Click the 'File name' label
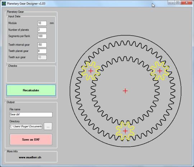This screenshot has height=167, width=194. [15, 109]
